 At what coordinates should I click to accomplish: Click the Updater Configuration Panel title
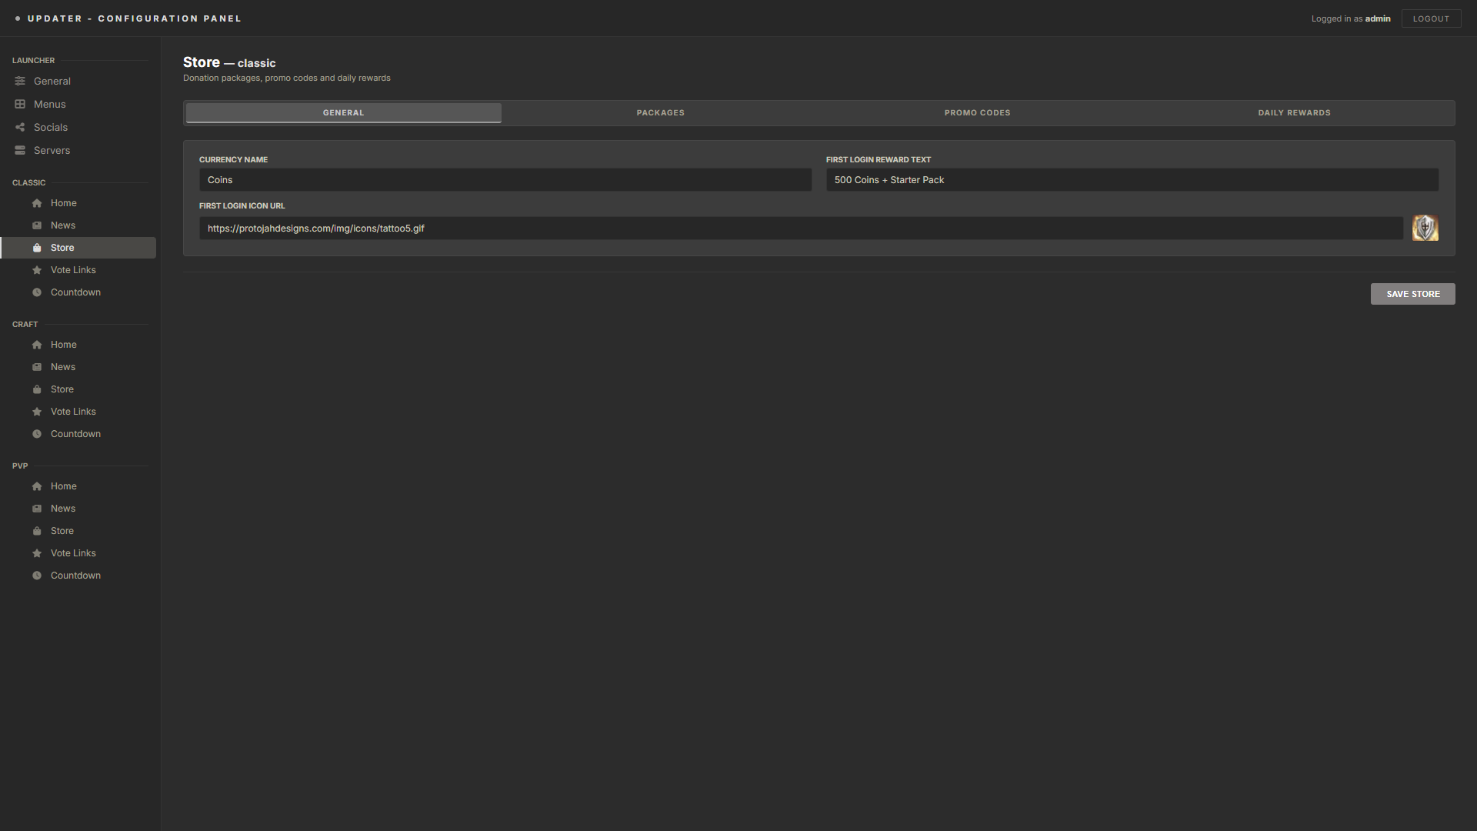135,18
